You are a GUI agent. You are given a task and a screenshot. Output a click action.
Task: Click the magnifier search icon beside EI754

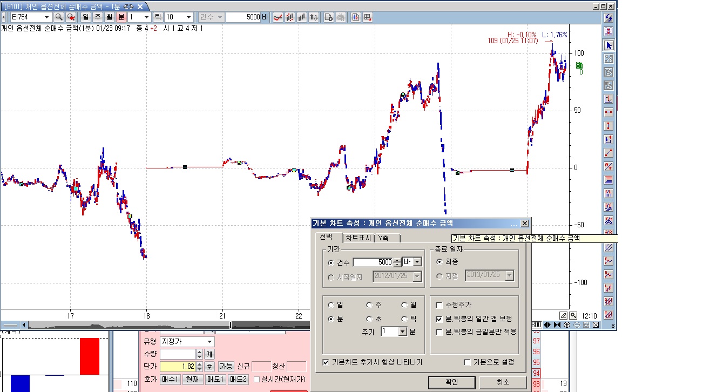pos(58,17)
